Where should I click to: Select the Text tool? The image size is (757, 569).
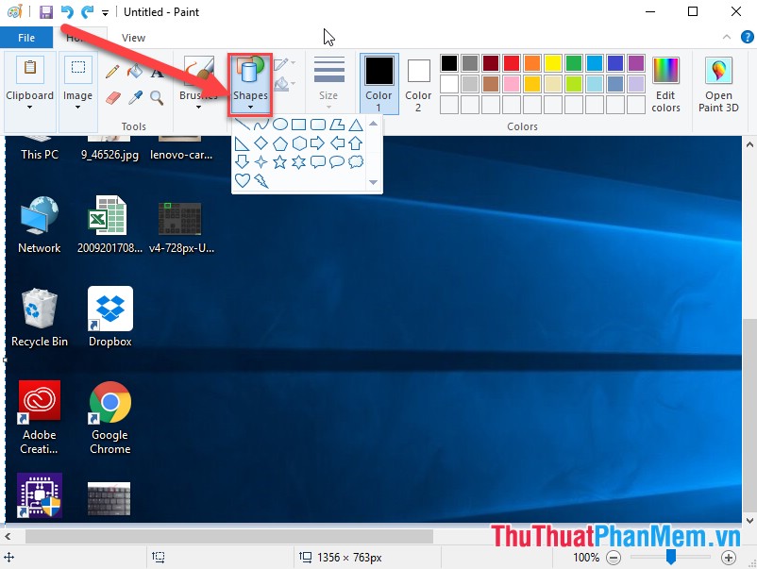pos(156,73)
